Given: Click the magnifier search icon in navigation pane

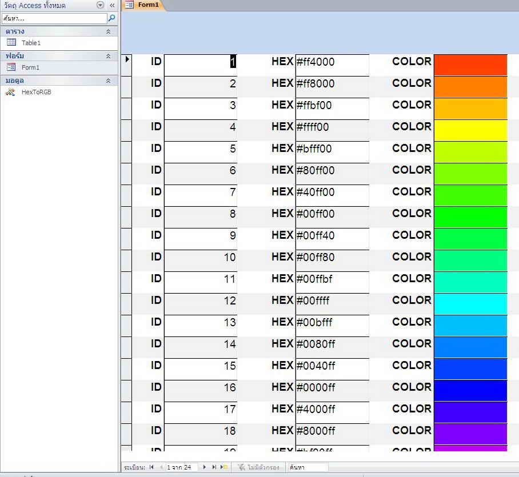Looking at the screenshot, I should pos(112,18).
